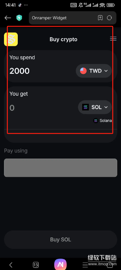The image size is (121, 270).
Task: Launch the AI assistant from the bottom bar
Action: tap(61, 264)
